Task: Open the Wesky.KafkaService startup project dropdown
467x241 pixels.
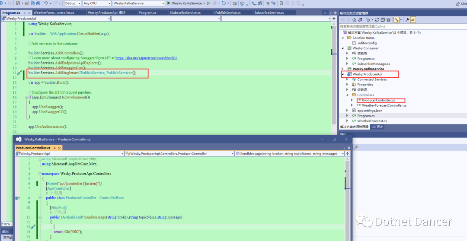Action: click(139, 3)
